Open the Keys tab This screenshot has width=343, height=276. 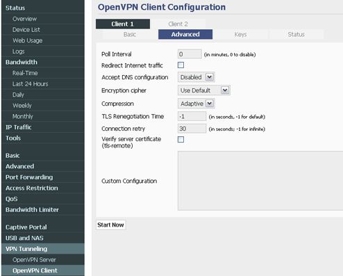point(240,34)
